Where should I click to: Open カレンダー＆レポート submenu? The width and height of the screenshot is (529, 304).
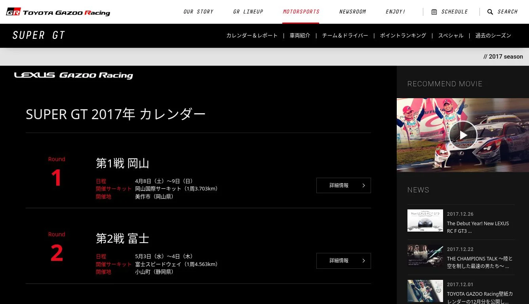(x=252, y=36)
